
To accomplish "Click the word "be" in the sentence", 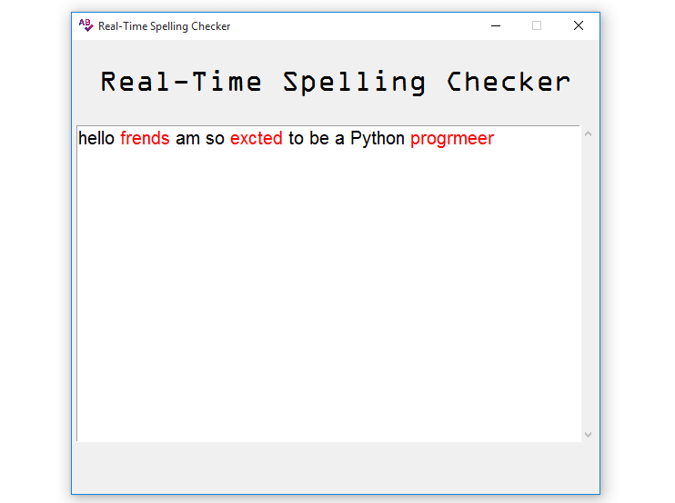I will coord(319,139).
